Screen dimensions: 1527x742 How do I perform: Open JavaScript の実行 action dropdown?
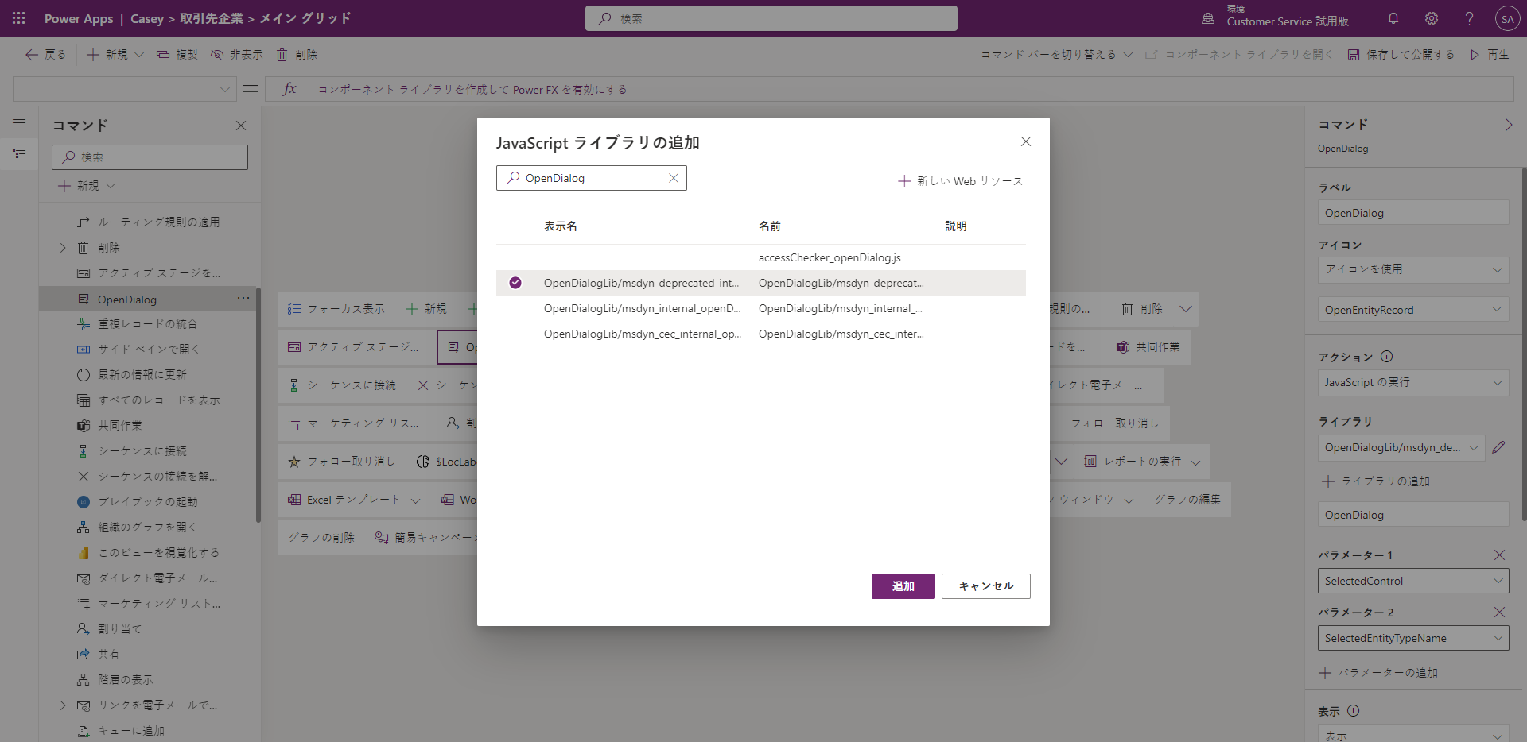pos(1413,382)
